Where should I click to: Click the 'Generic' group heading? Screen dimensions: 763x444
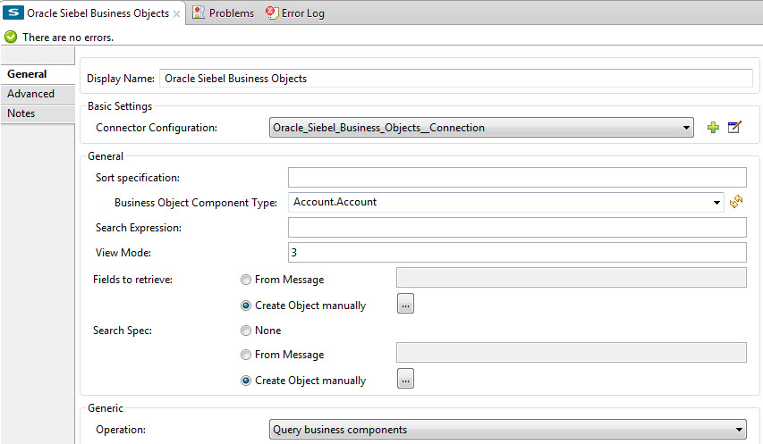pos(106,408)
